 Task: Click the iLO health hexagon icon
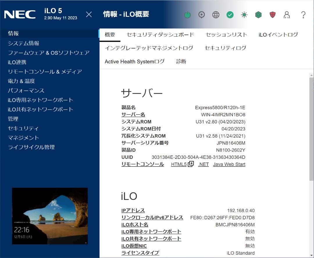(258, 15)
